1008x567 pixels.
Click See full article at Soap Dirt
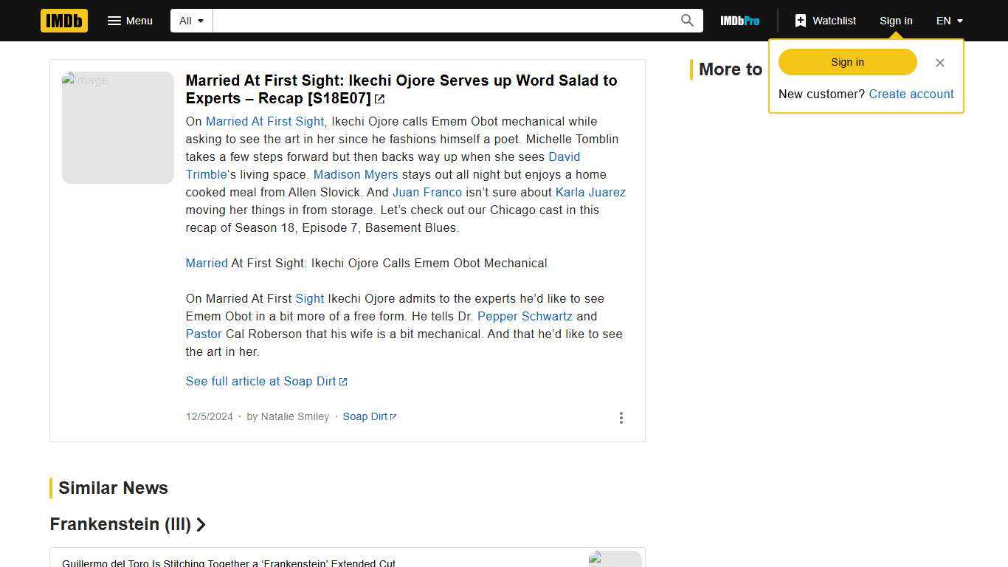[260, 381]
